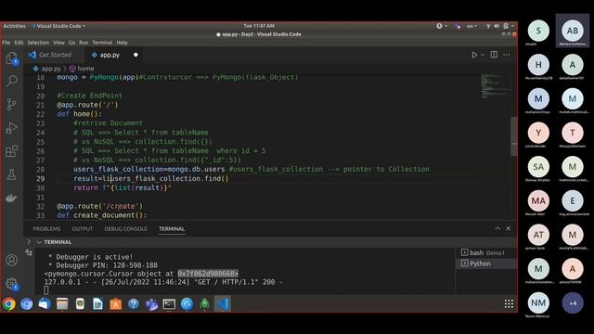This screenshot has height=334, width=594.
Task: Collapse the TERMINAL section chevron
Action: [x=39, y=242]
